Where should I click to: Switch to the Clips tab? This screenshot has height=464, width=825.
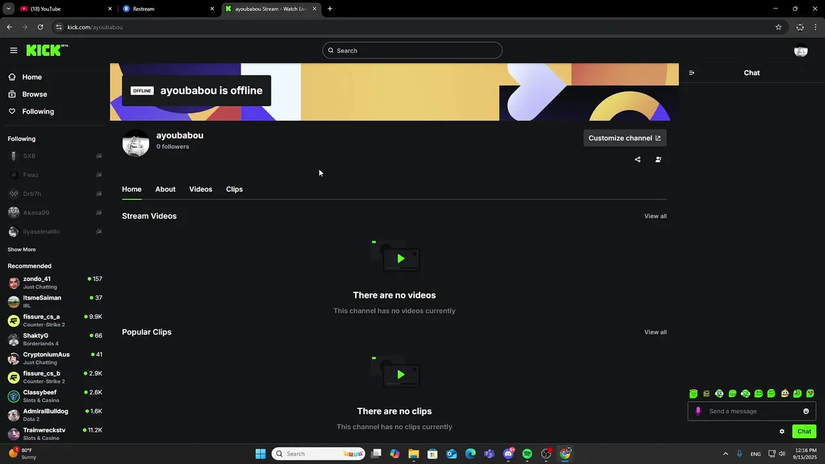pyautogui.click(x=235, y=189)
